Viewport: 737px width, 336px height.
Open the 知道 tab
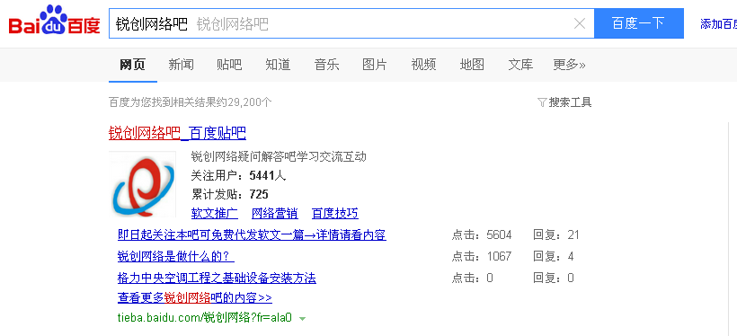tap(278, 65)
